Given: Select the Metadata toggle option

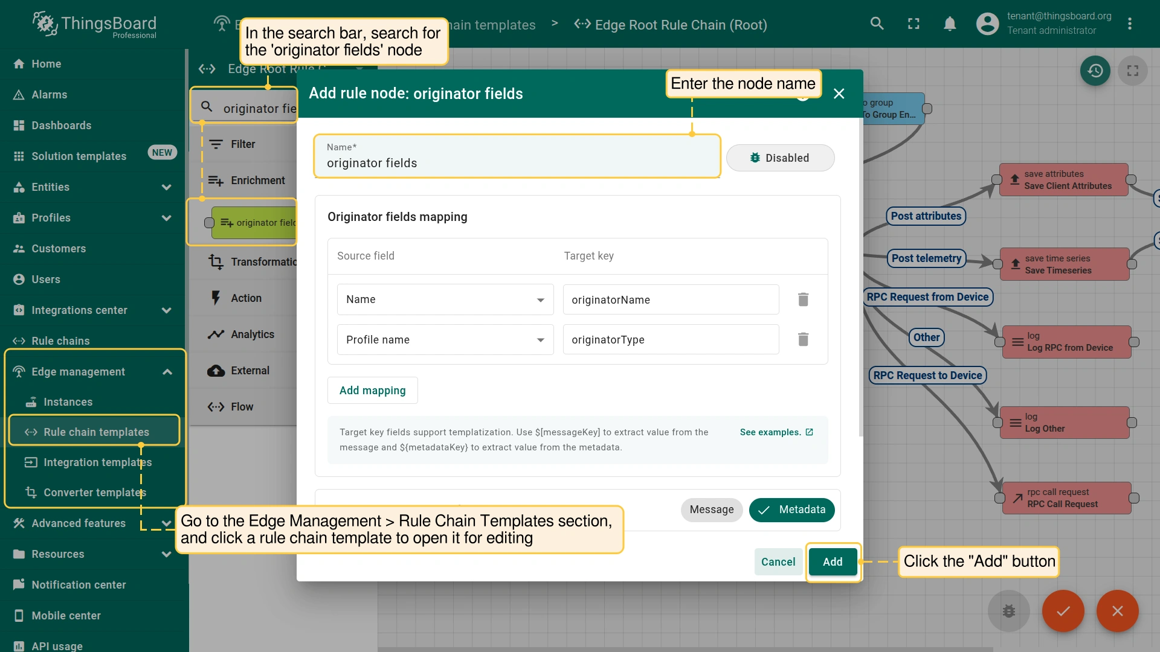Looking at the screenshot, I should pyautogui.click(x=792, y=510).
